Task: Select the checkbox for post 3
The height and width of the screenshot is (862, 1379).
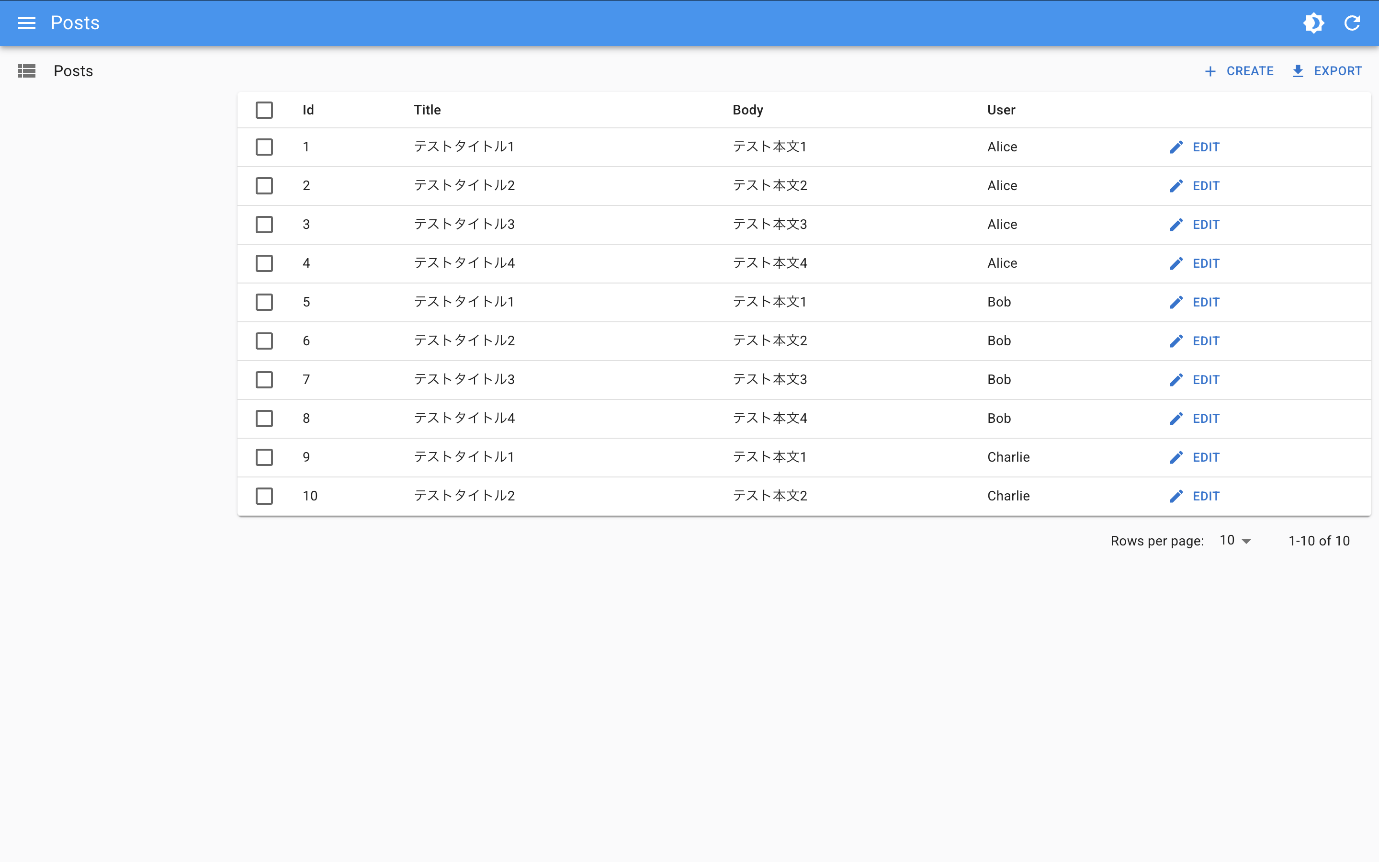Action: 264,225
